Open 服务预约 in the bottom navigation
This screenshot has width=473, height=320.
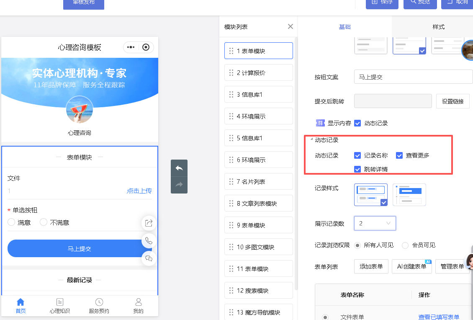point(99,306)
